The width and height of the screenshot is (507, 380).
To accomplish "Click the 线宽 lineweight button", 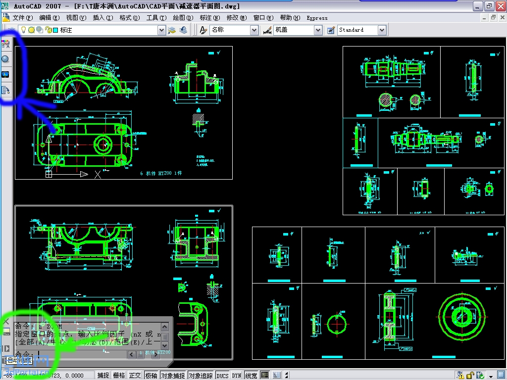I will (x=252, y=376).
